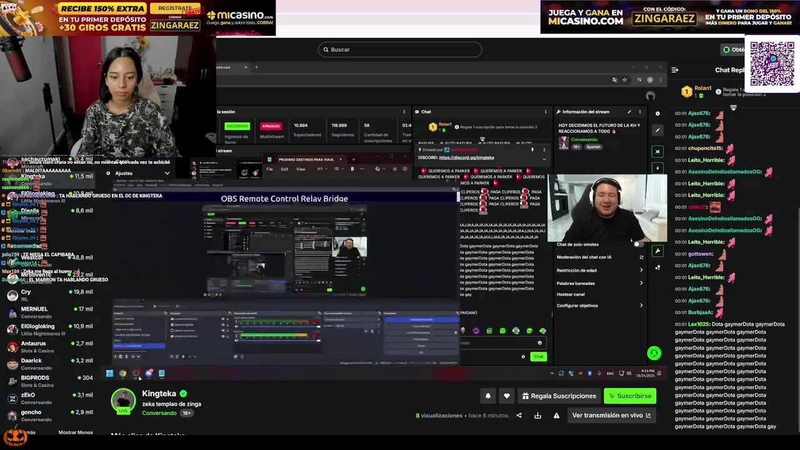
Task: Click username chuponcito15 in chat replay
Action: (x=706, y=148)
